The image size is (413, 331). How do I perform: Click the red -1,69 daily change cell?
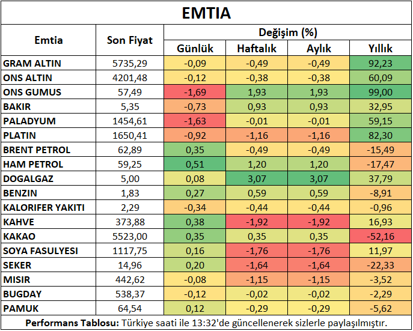click(195, 92)
